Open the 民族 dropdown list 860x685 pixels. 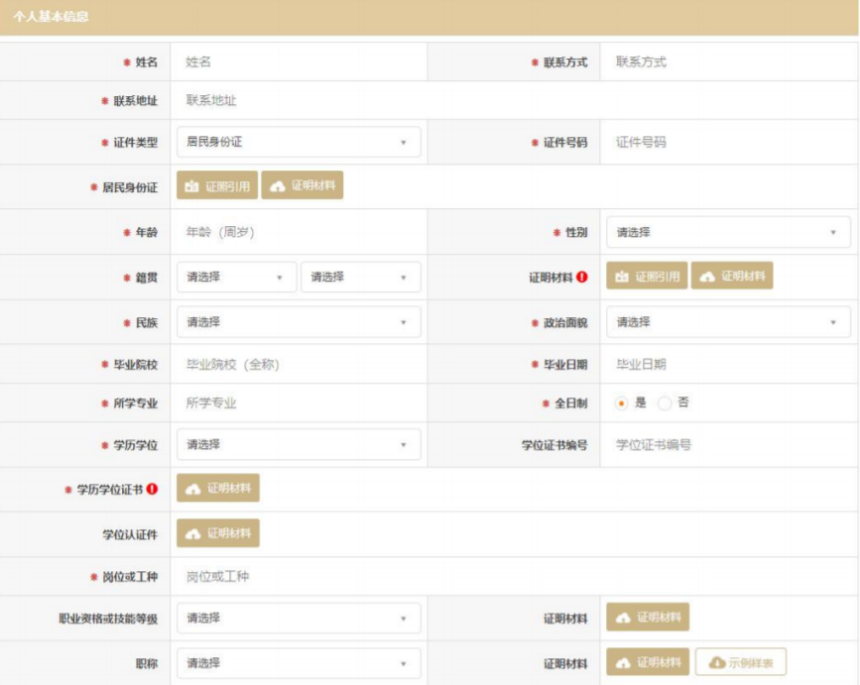(298, 322)
